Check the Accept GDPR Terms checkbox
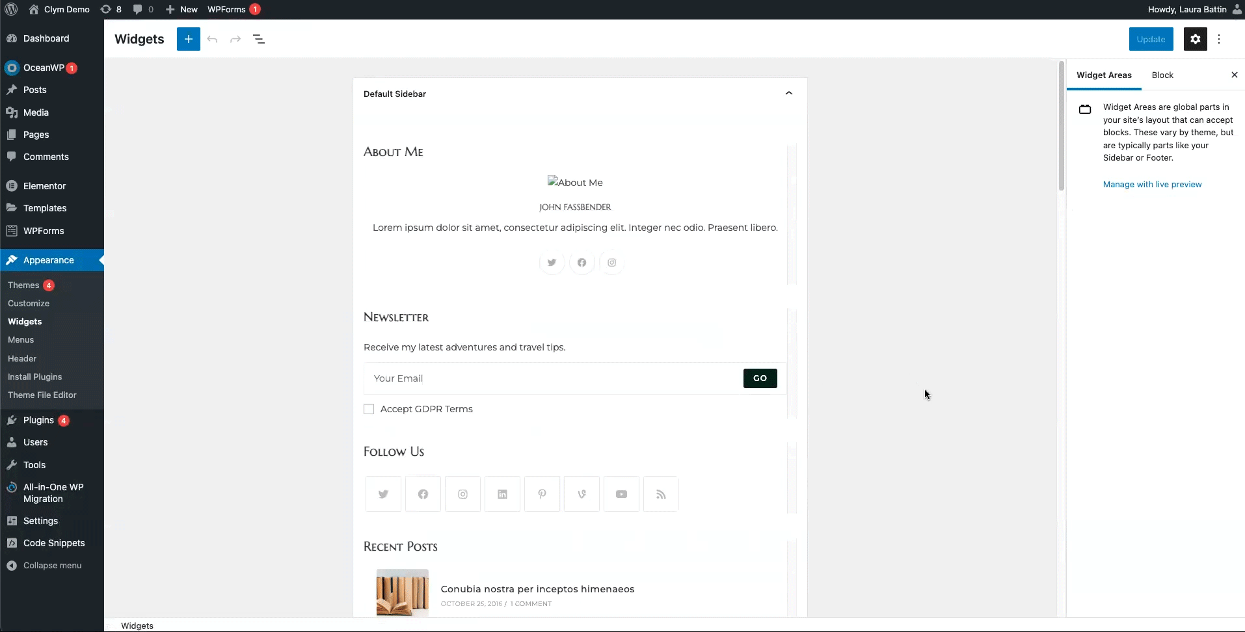 tap(369, 409)
